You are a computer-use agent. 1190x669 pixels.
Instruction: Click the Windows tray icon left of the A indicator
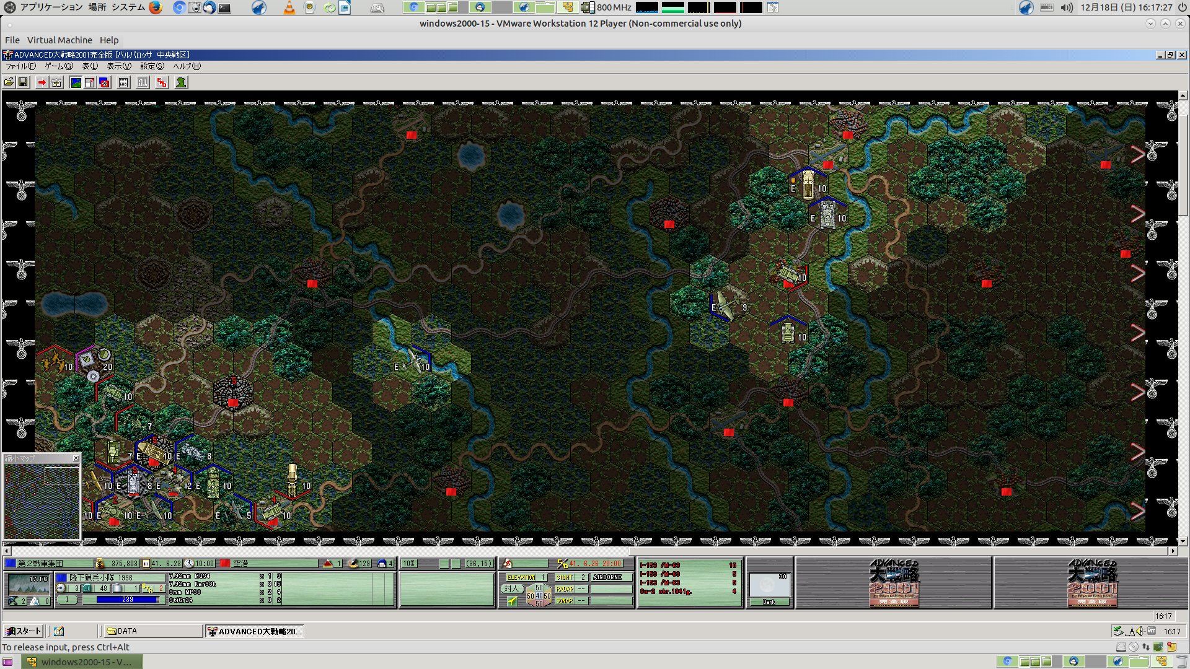1118,631
